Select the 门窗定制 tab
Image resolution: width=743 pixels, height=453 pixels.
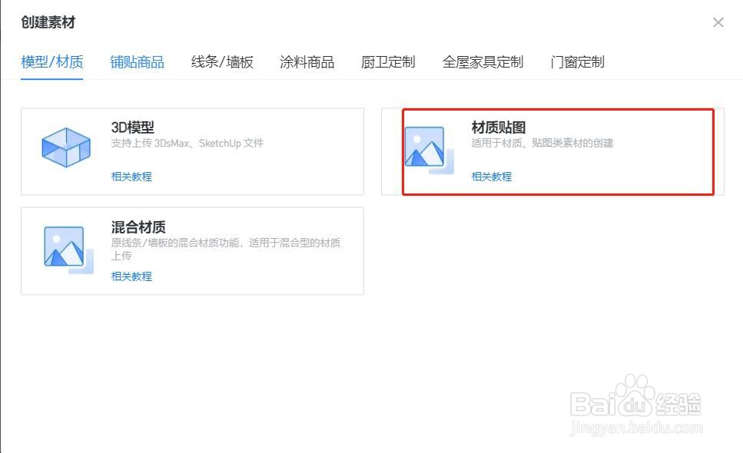(577, 62)
